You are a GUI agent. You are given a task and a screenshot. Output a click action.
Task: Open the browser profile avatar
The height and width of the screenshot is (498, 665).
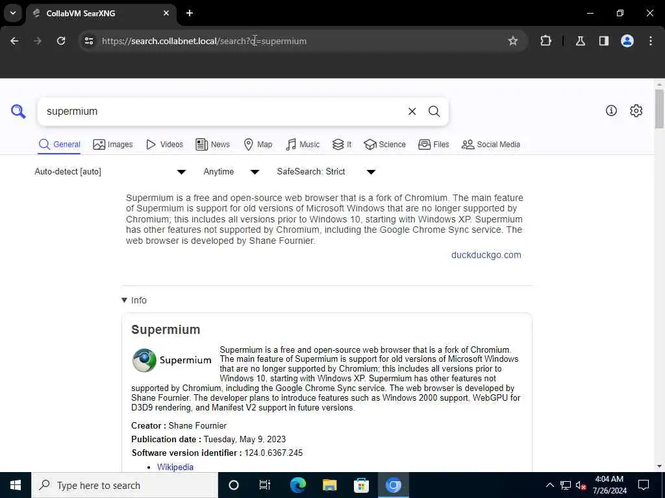tap(627, 41)
